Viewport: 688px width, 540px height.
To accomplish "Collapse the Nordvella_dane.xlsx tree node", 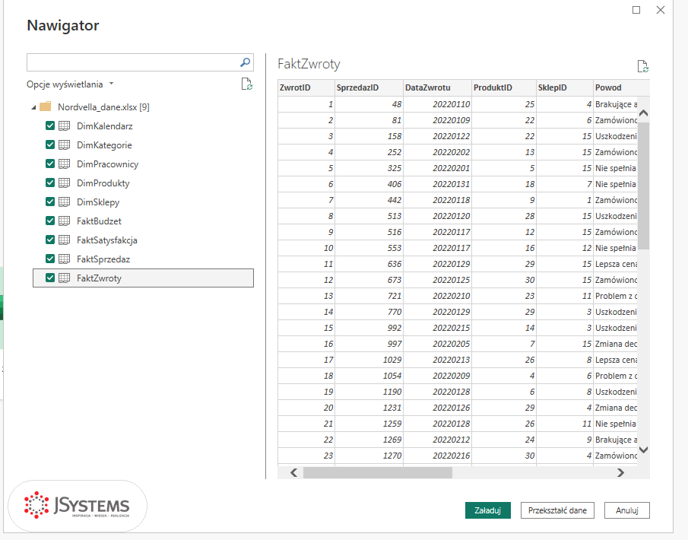I will pyautogui.click(x=33, y=107).
